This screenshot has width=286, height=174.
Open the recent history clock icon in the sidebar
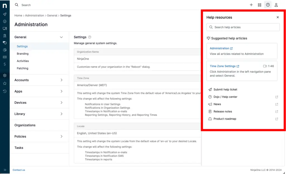point(5,91)
